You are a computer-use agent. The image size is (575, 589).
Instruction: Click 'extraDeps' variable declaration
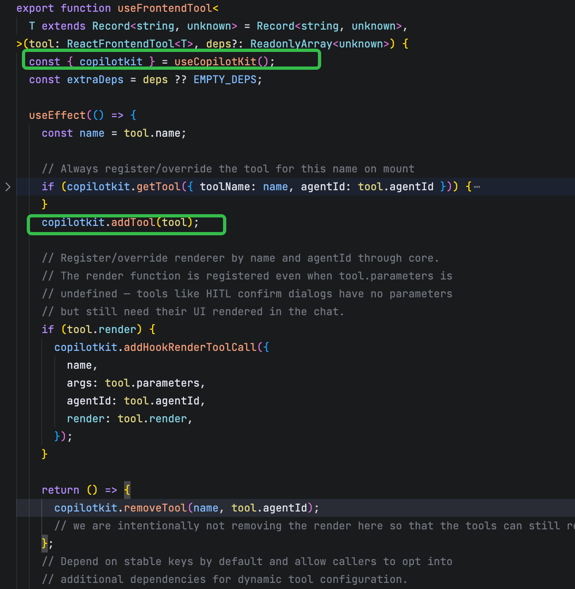[x=95, y=80]
